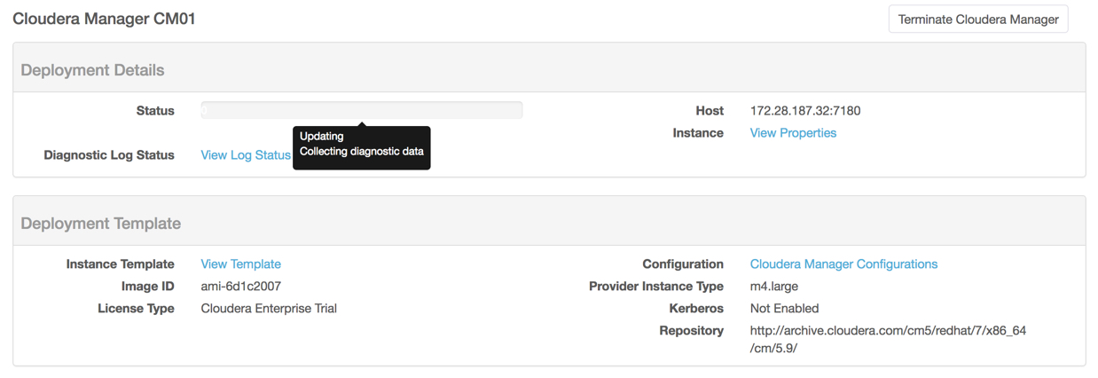Open the View Log Status link
Screen dimensions: 1098x378
tap(246, 155)
